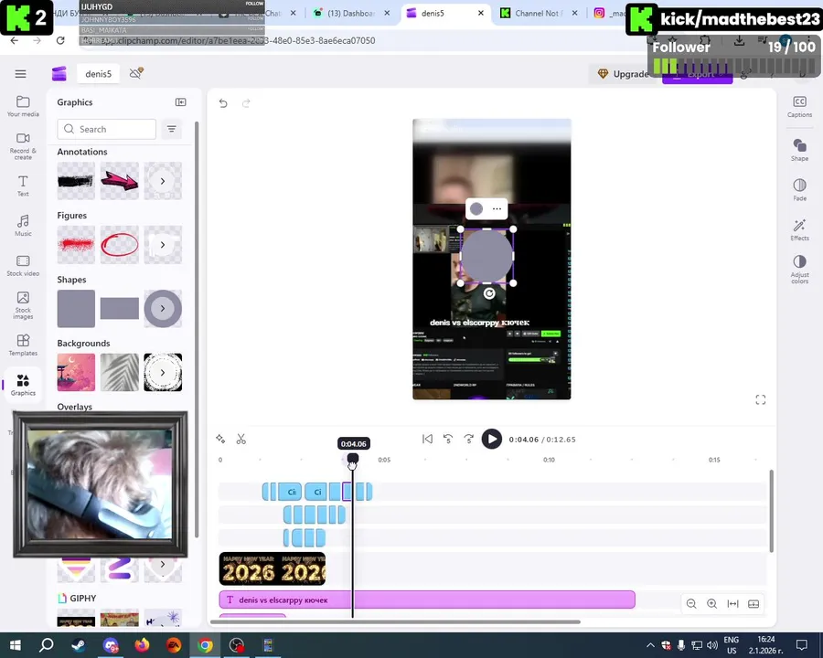Open the hamburger main menu
The height and width of the screenshot is (658, 823).
coord(20,74)
